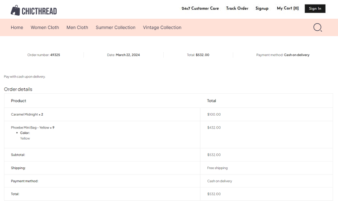This screenshot has width=338, height=211.
Task: Open Vintage Collection menu item
Action: (162, 28)
